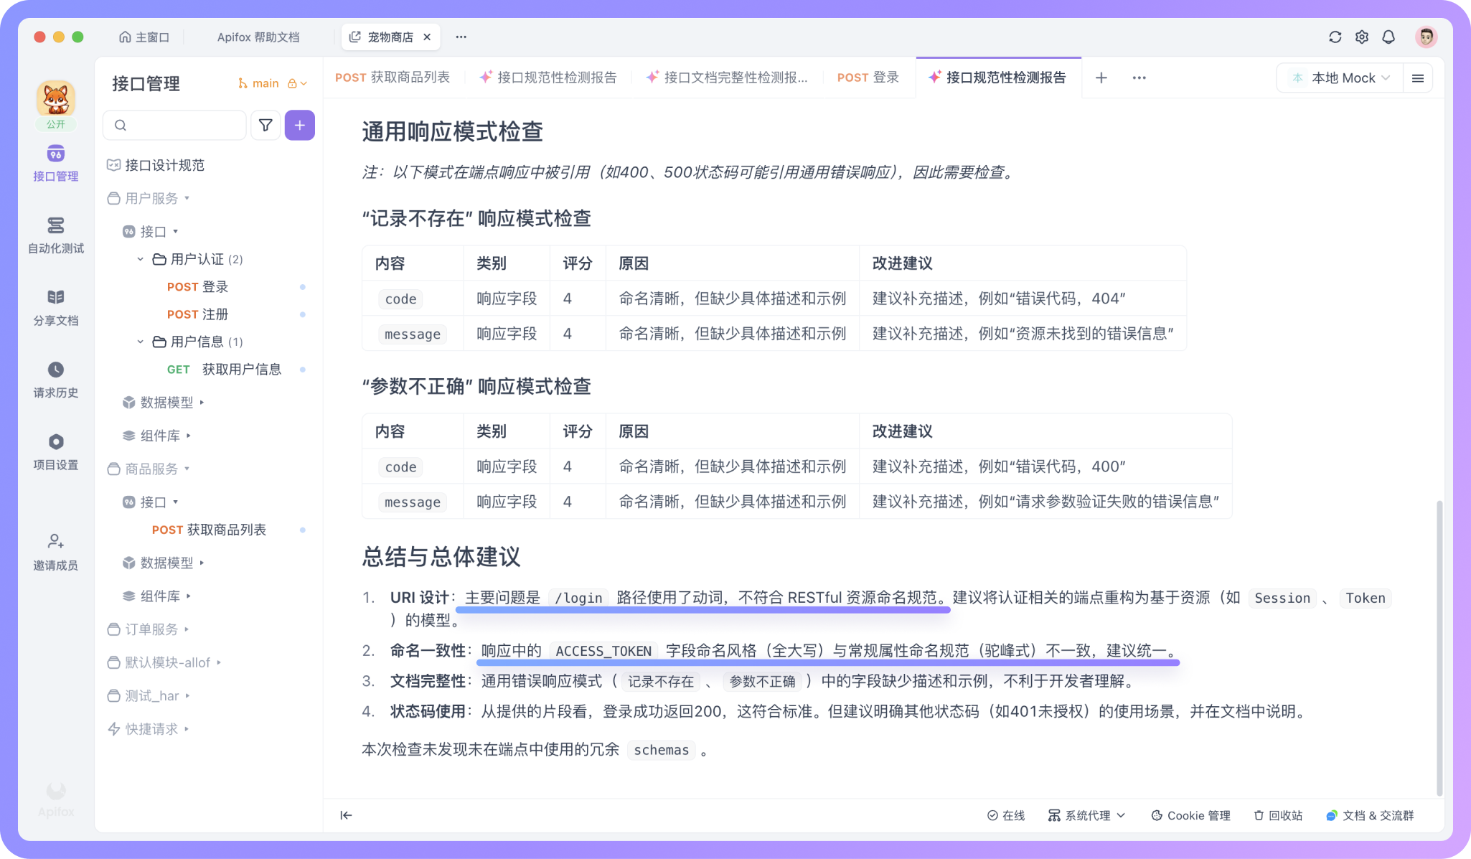
Task: Open 请求历史 in the sidebar
Action: (x=56, y=380)
